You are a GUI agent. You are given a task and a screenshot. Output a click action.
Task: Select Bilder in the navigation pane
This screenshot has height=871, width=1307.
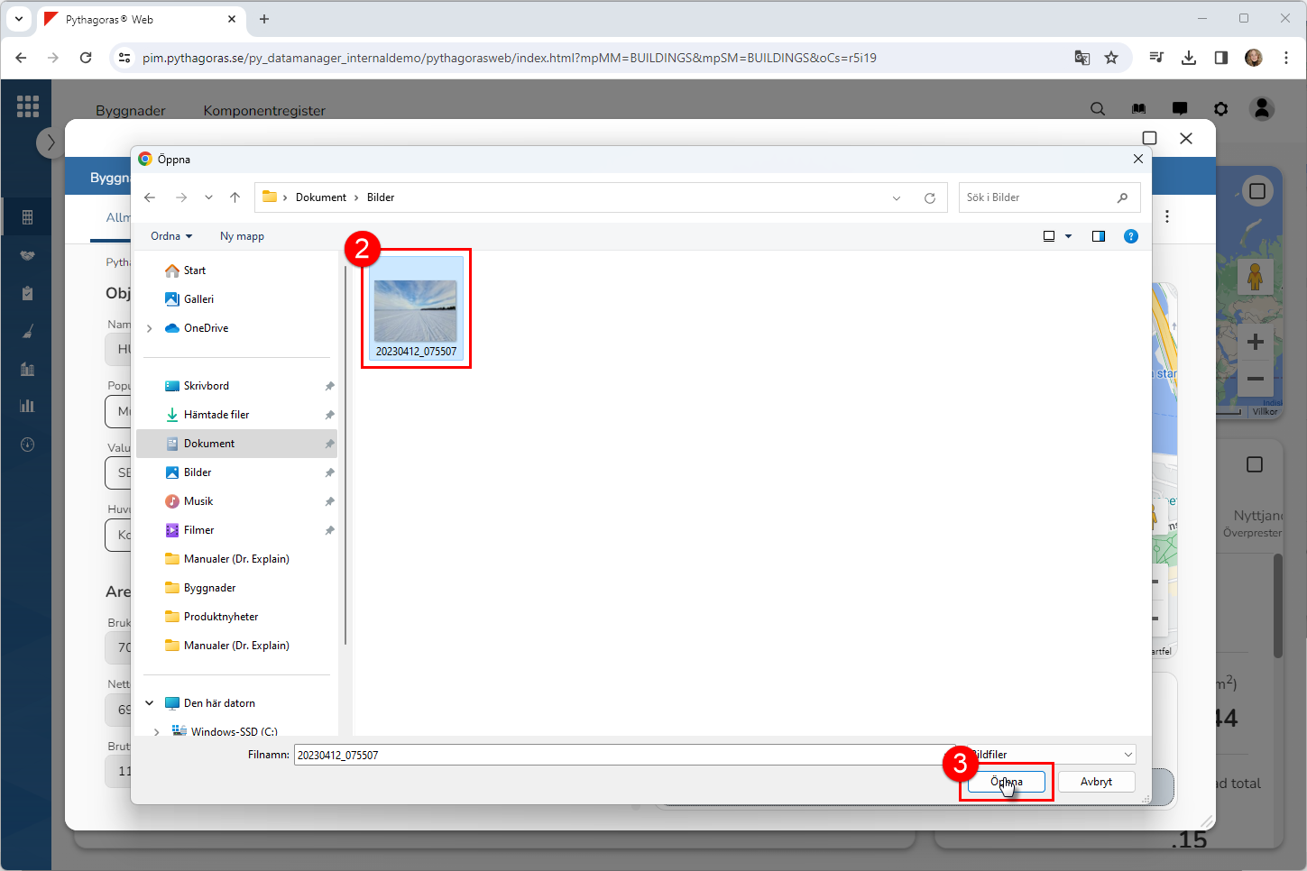[198, 472]
